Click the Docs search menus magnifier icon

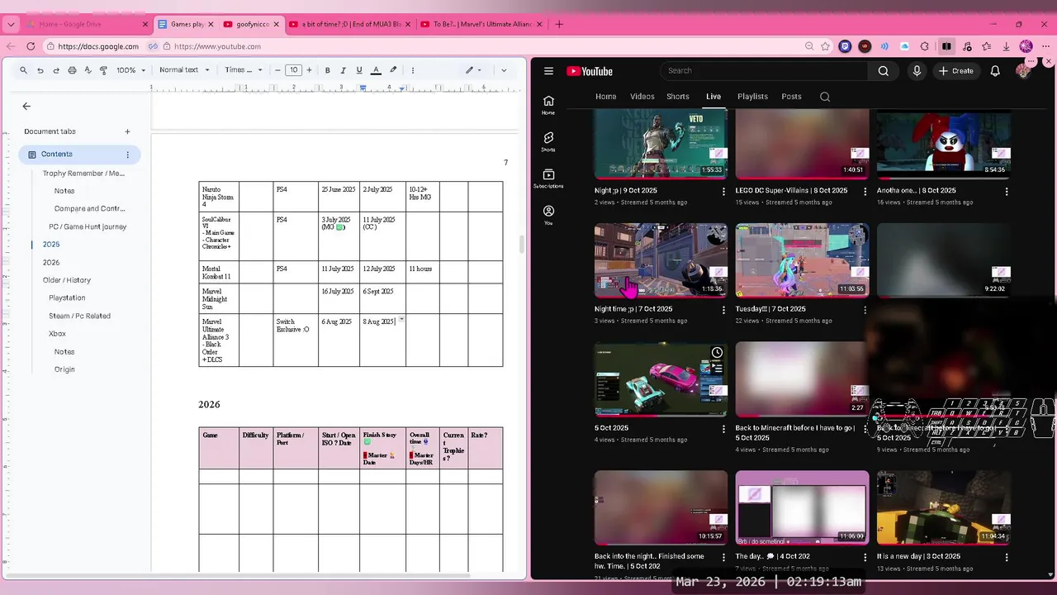(23, 70)
